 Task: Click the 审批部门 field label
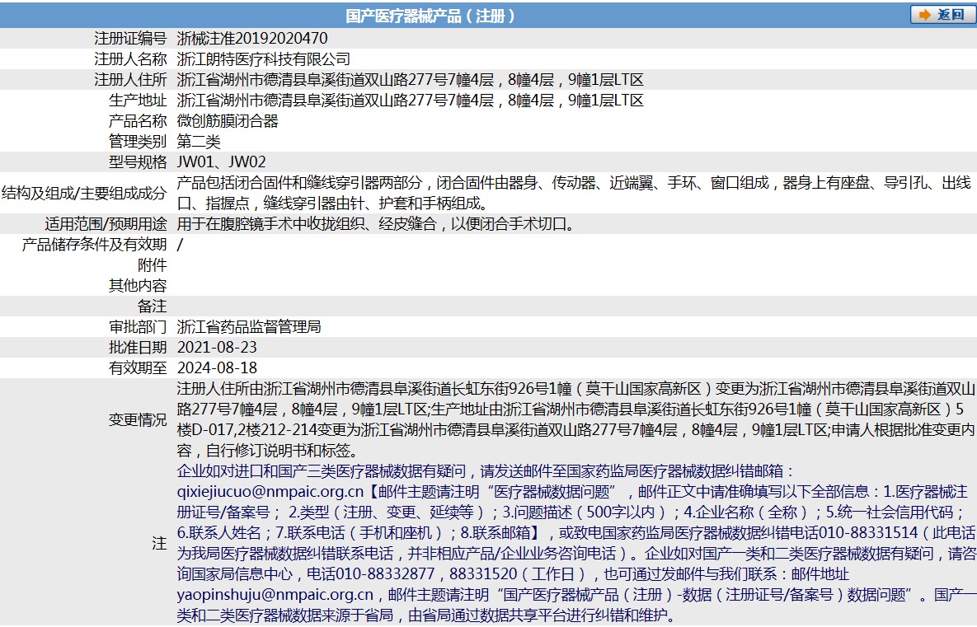pos(138,326)
